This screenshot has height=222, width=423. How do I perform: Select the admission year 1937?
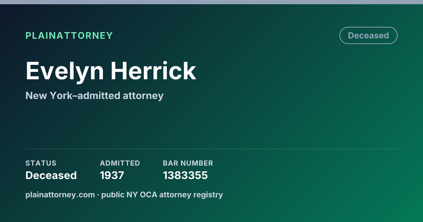point(112,175)
